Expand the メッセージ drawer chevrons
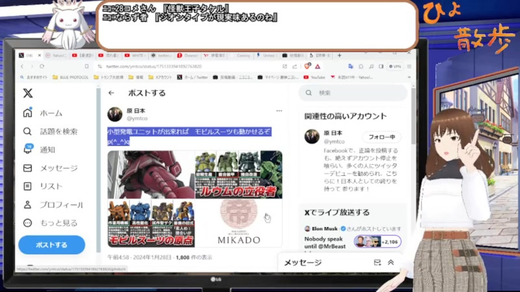This screenshot has width=520, height=292. click(x=391, y=262)
